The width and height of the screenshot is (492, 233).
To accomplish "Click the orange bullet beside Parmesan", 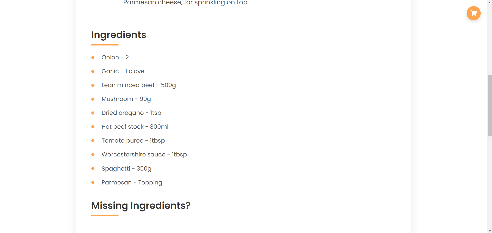I will [93, 182].
